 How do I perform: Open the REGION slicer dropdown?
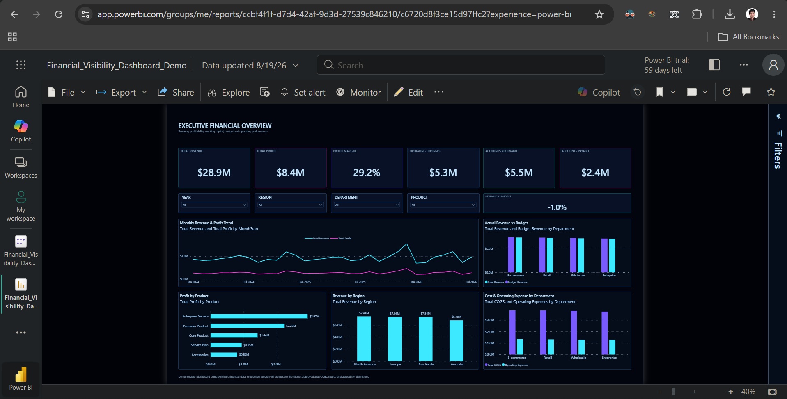[291, 205]
